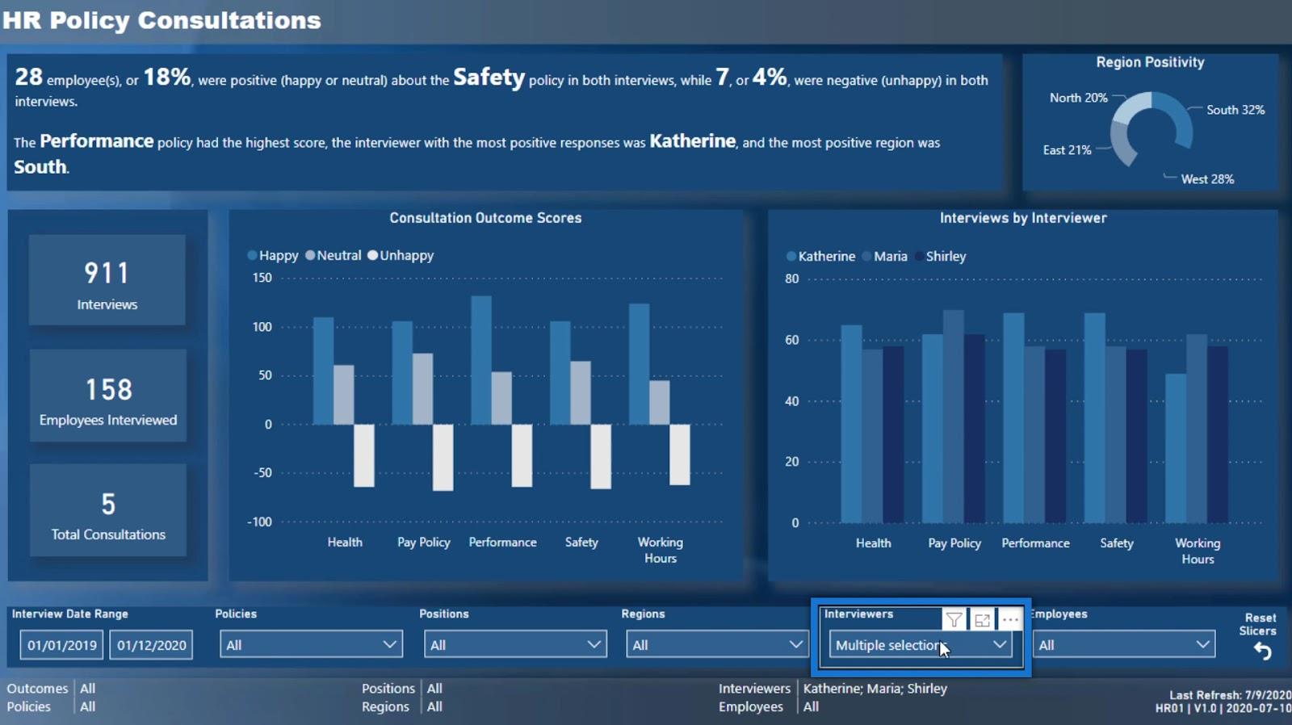Toggle the Shirley legend item
Viewport: 1292px width, 725px height.
pos(940,256)
